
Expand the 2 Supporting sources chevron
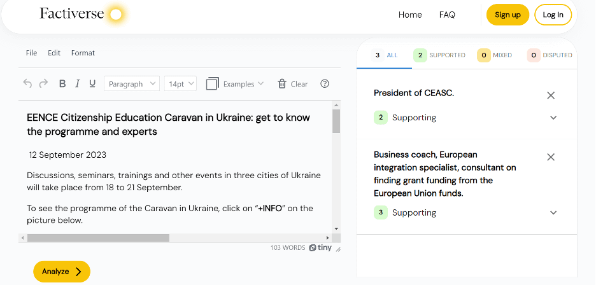coord(553,118)
